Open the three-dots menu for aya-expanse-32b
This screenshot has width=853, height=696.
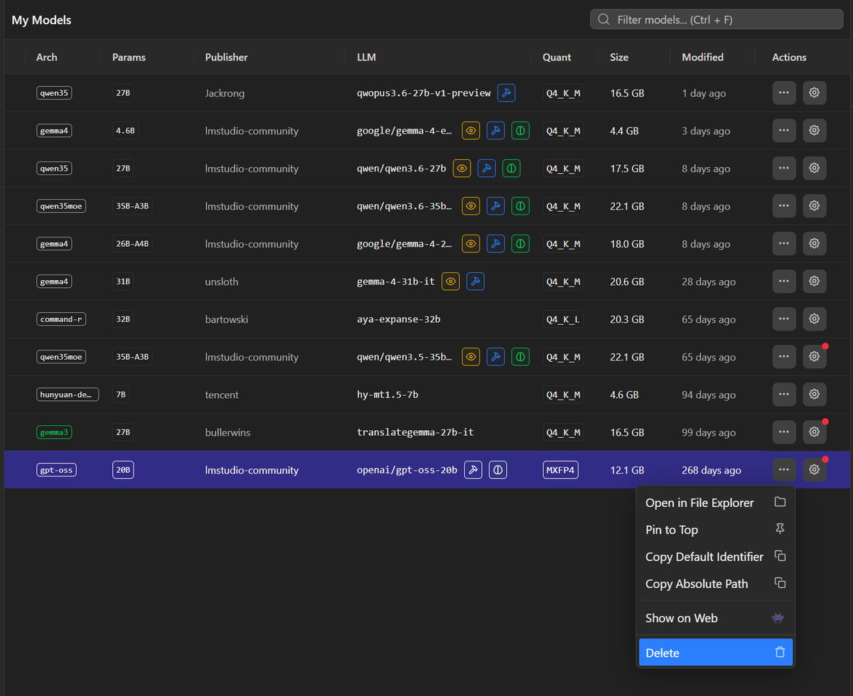pos(784,319)
